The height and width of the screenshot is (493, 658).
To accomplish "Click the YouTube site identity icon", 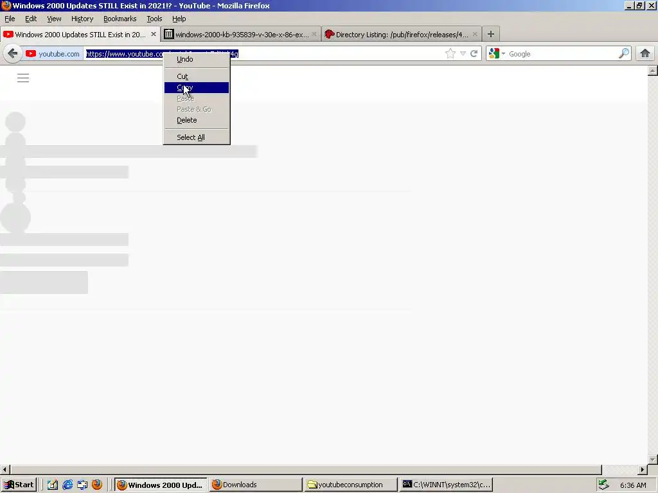I will [31, 54].
